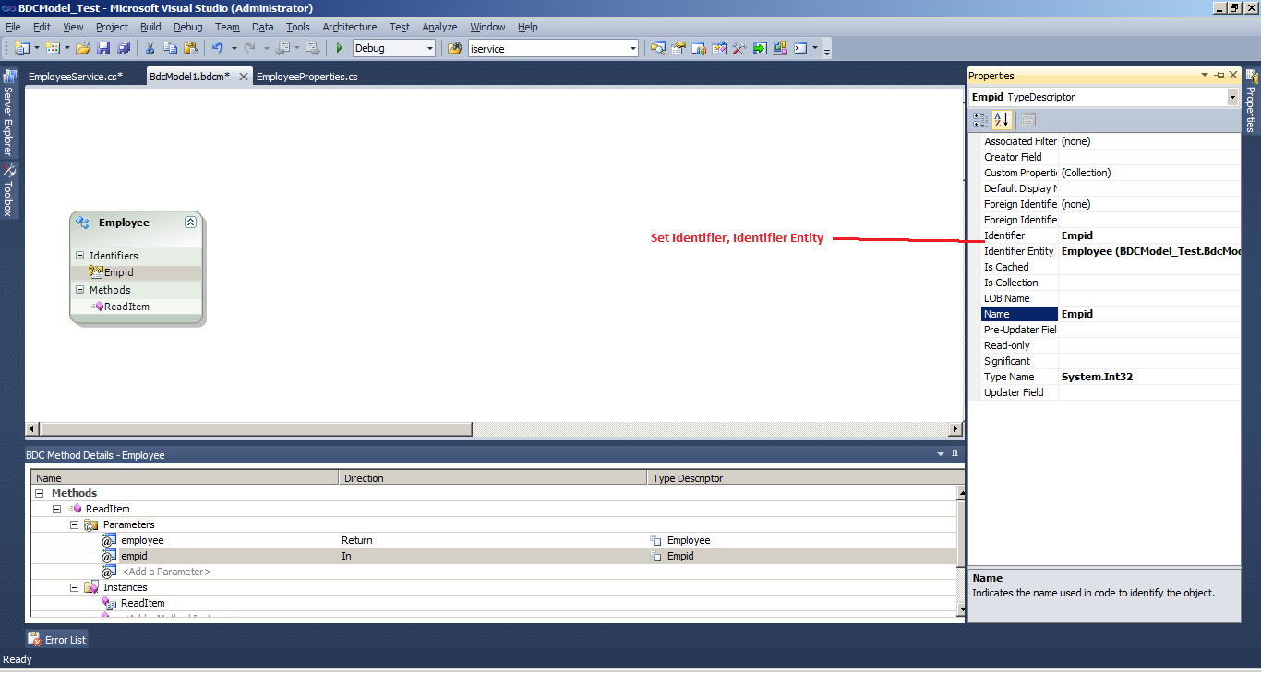This screenshot has height=674, width=1261.
Task: Close the BdcModel1.bdcm tab
Action: coord(244,77)
